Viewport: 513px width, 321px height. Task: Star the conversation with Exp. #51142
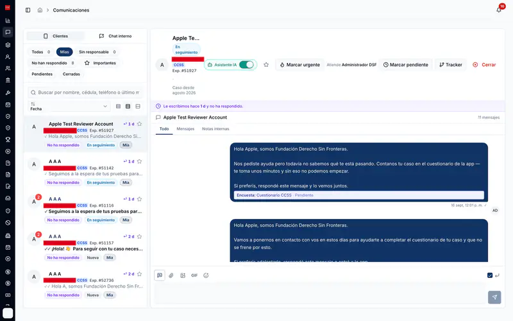pos(139,161)
